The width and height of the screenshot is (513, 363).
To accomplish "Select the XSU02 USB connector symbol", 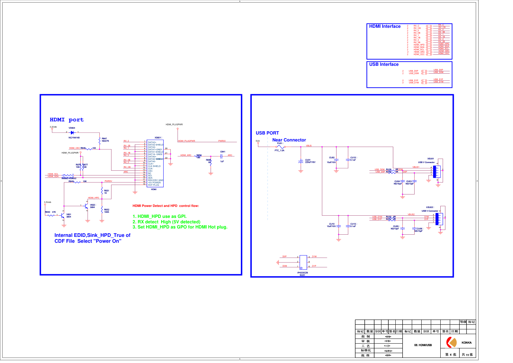I will point(439,219).
